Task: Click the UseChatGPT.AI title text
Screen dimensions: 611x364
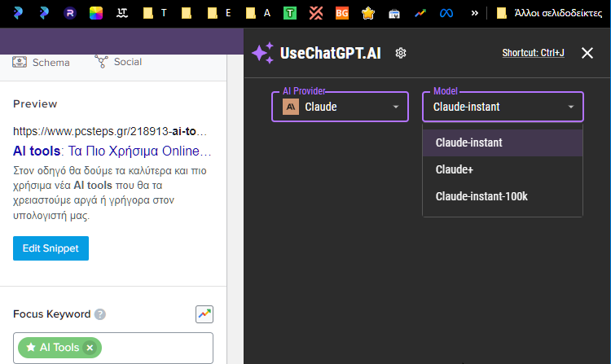Action: coord(331,53)
